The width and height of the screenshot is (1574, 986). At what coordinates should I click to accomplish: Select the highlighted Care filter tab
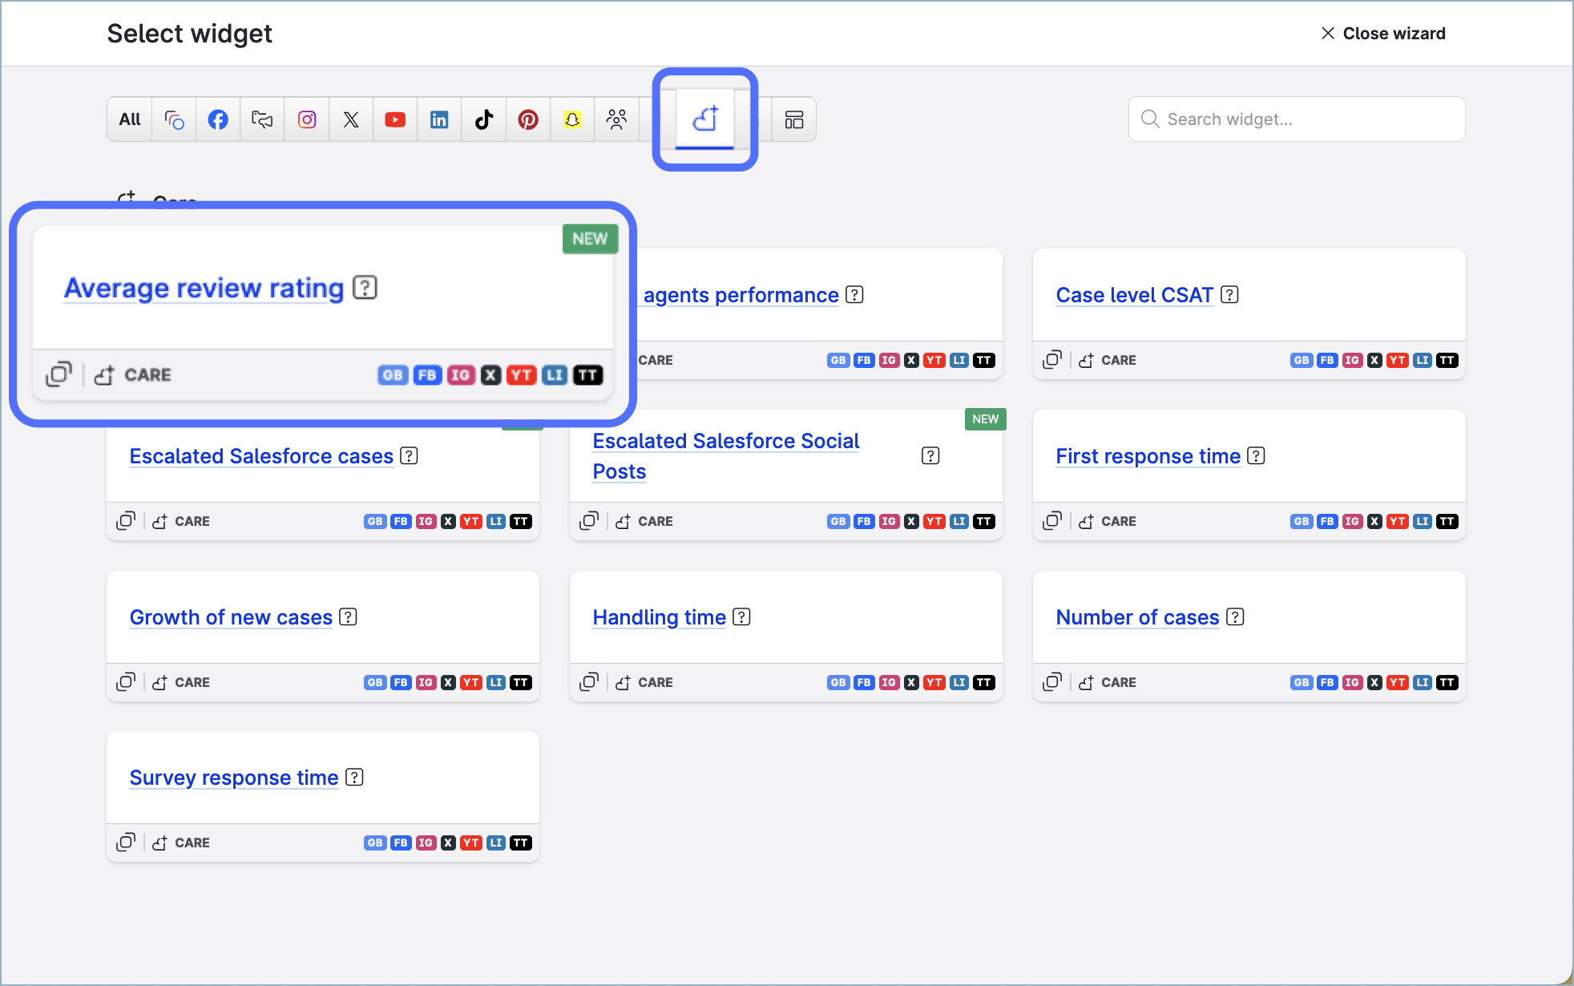(x=704, y=119)
